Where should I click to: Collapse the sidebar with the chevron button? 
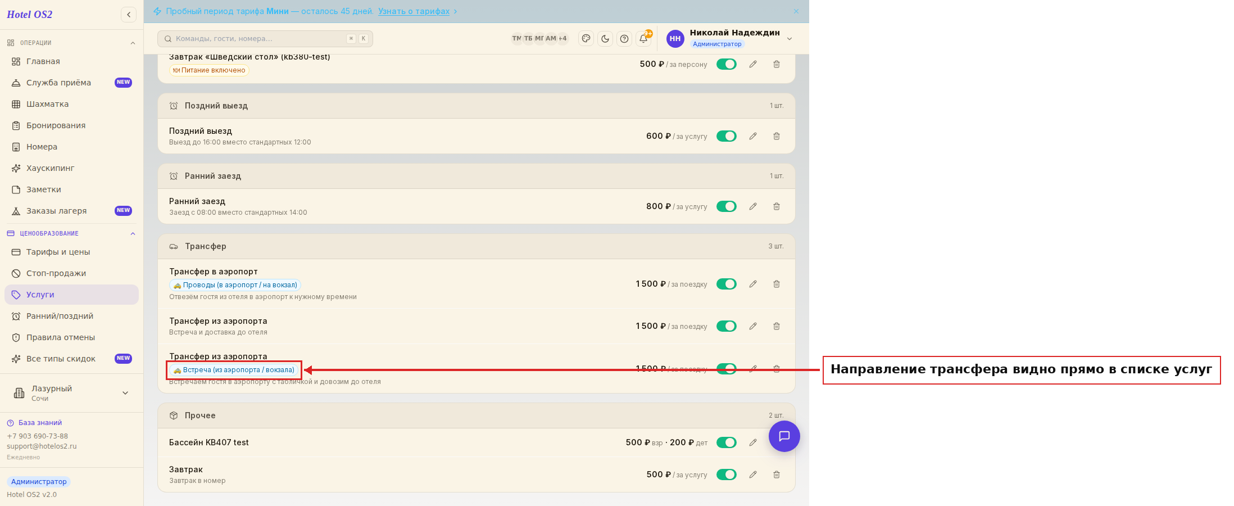[129, 15]
